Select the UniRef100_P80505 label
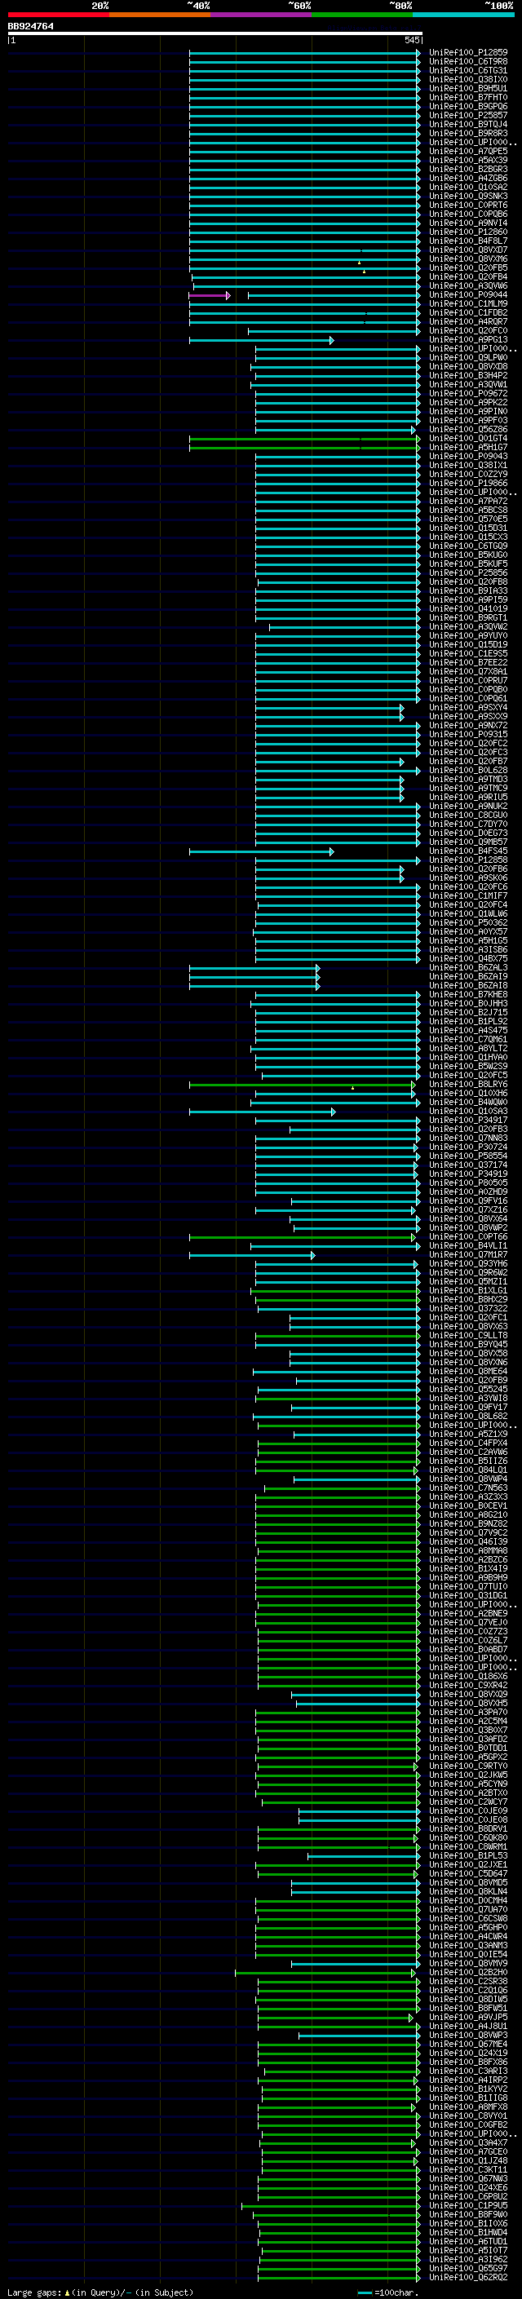This screenshot has height=2299, width=522. pos(468,1183)
